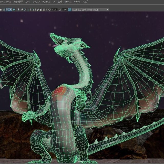164x164 pixels.
Task: Open the Arnold menu
Action: [x=77, y=2]
